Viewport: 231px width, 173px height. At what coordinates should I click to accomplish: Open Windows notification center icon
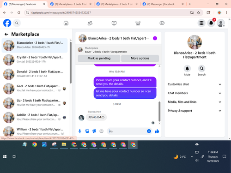pos(225,157)
